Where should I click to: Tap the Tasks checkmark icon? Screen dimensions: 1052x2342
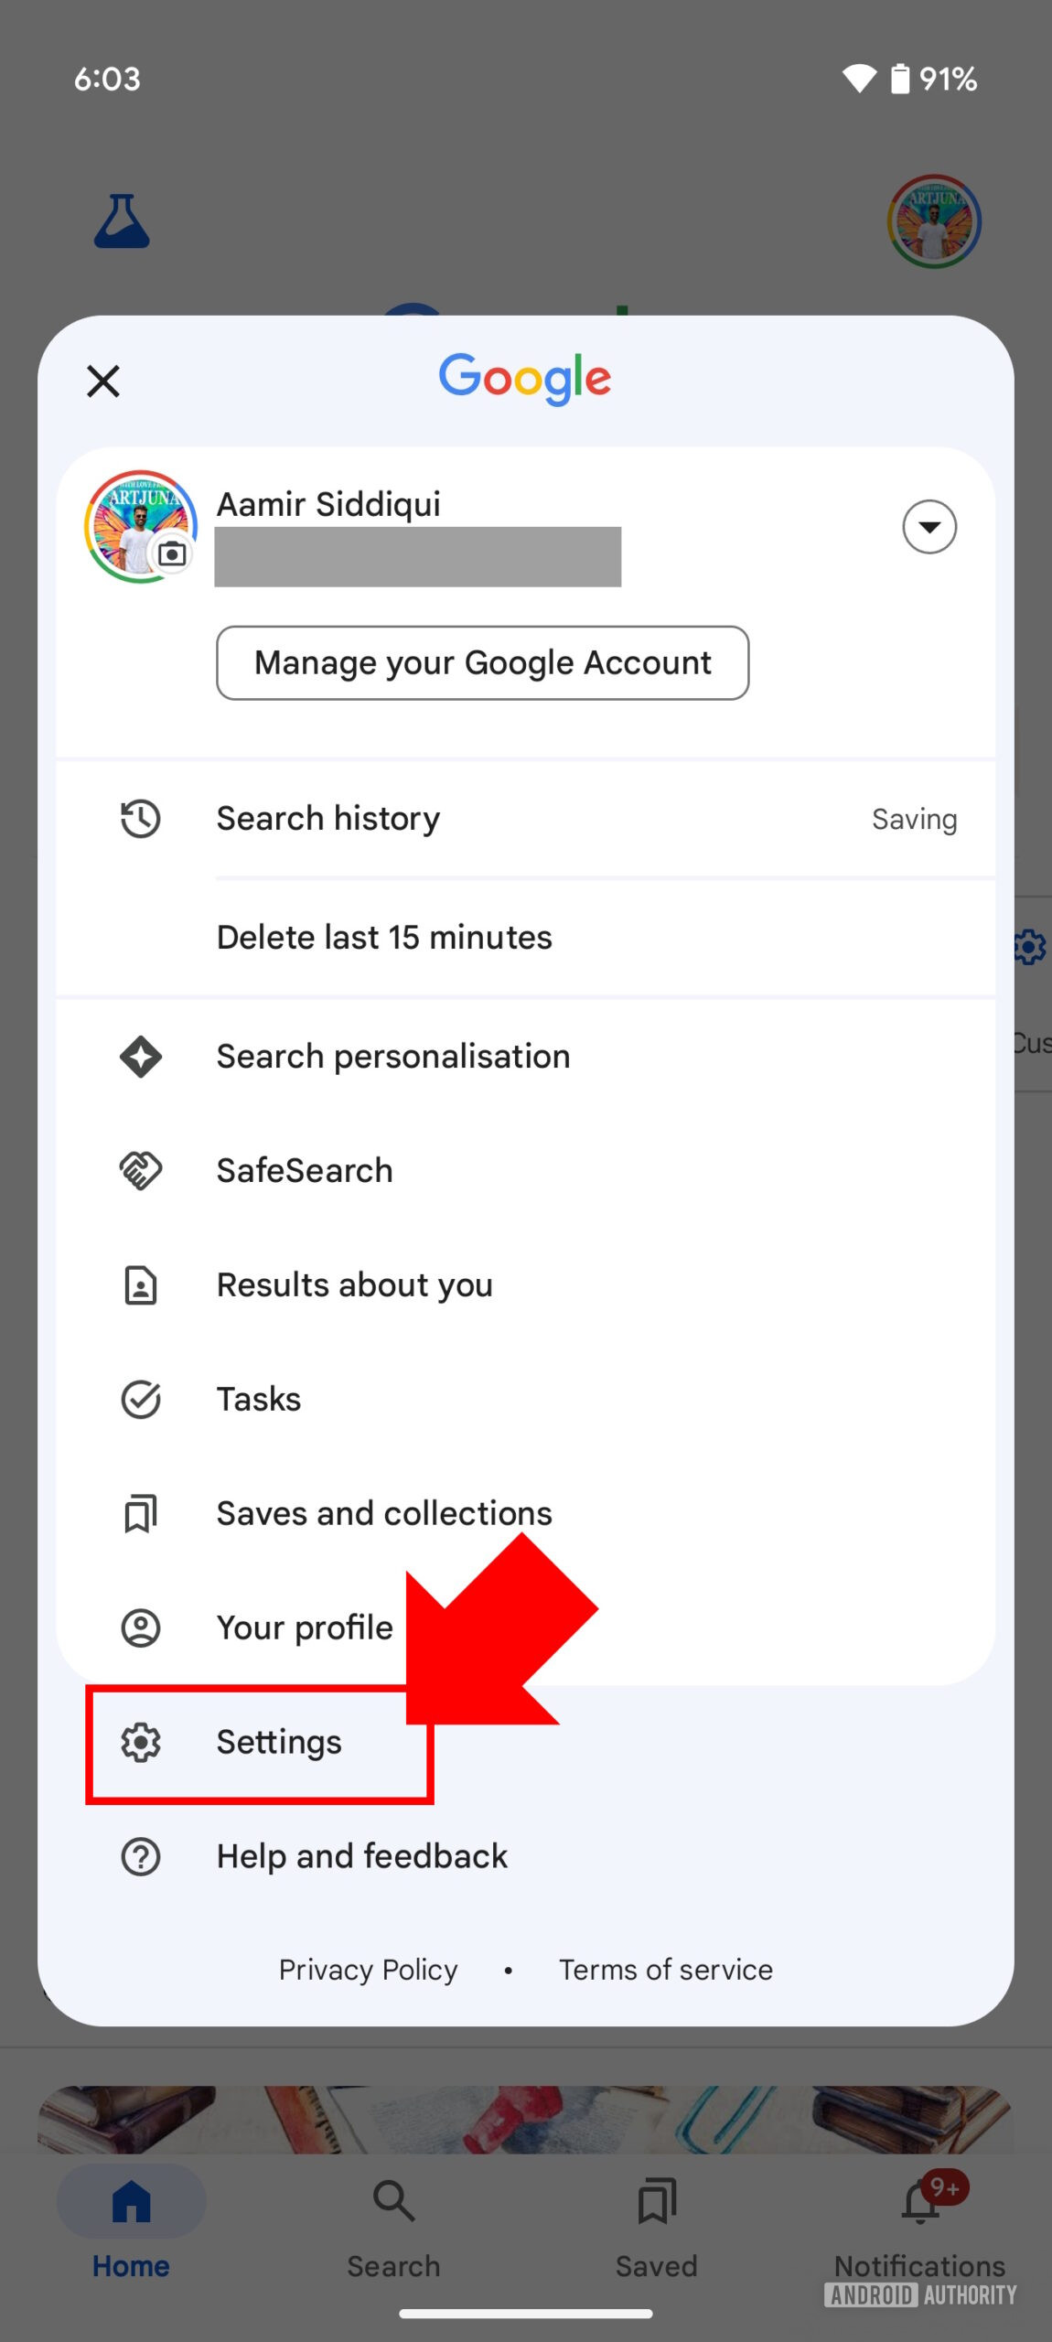tap(141, 1400)
